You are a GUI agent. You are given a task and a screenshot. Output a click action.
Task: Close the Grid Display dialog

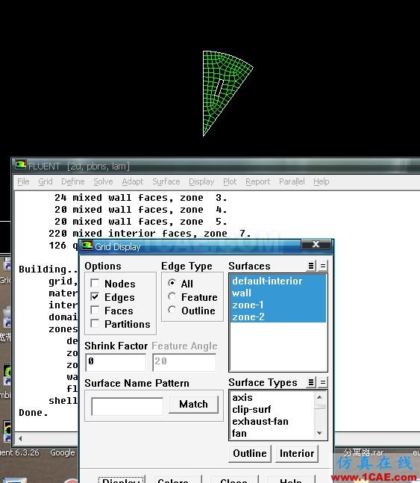coord(316,244)
